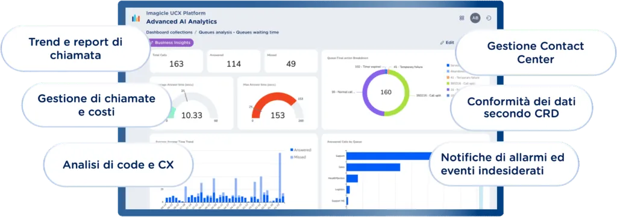
Task: Click the Imagicle bar-chart logo icon
Action: (x=136, y=18)
